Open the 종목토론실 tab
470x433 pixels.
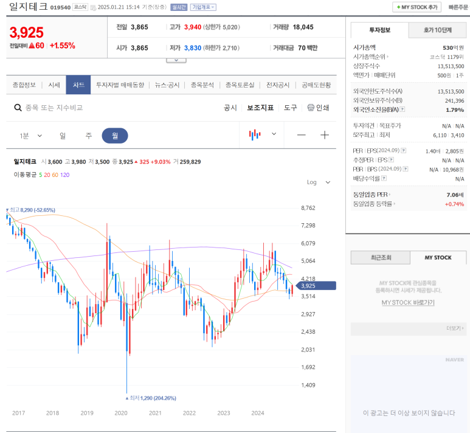[240, 85]
